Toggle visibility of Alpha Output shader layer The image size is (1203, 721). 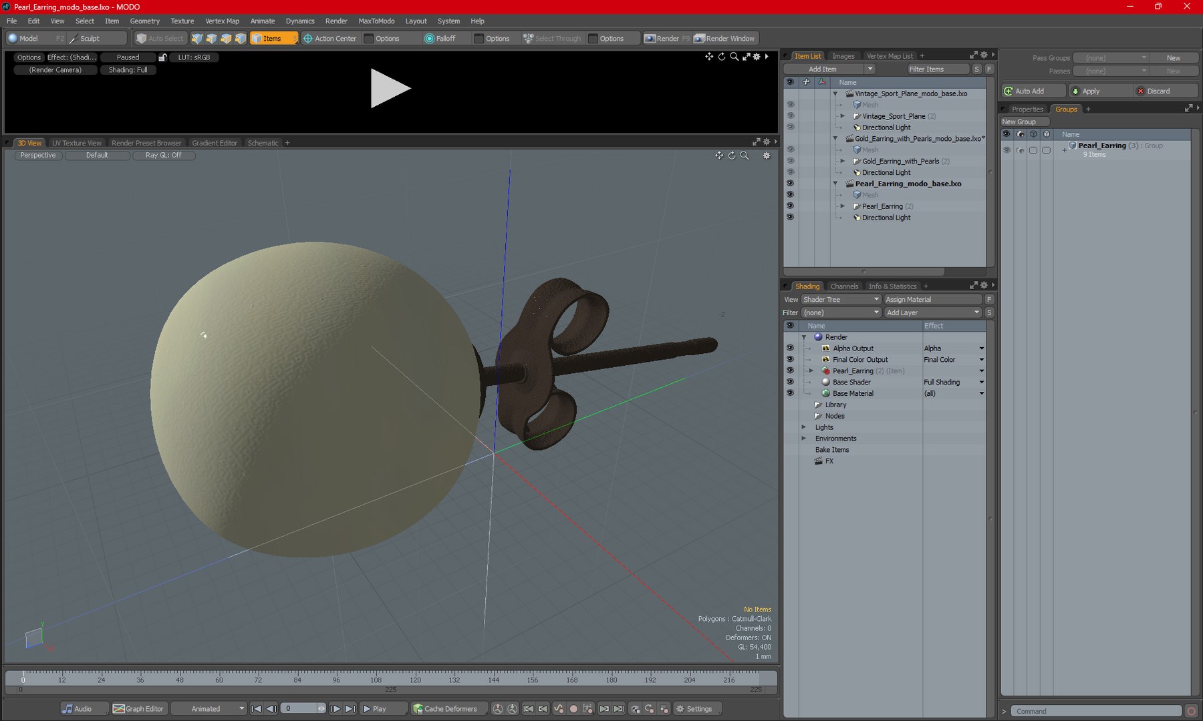click(x=790, y=348)
